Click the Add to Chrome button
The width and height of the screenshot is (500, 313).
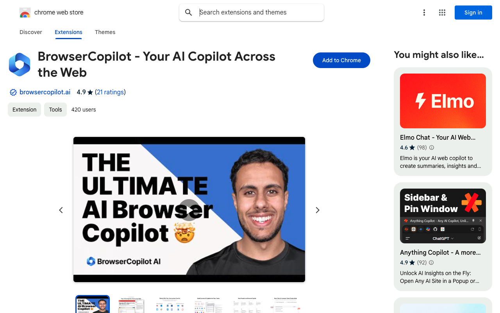[341, 60]
